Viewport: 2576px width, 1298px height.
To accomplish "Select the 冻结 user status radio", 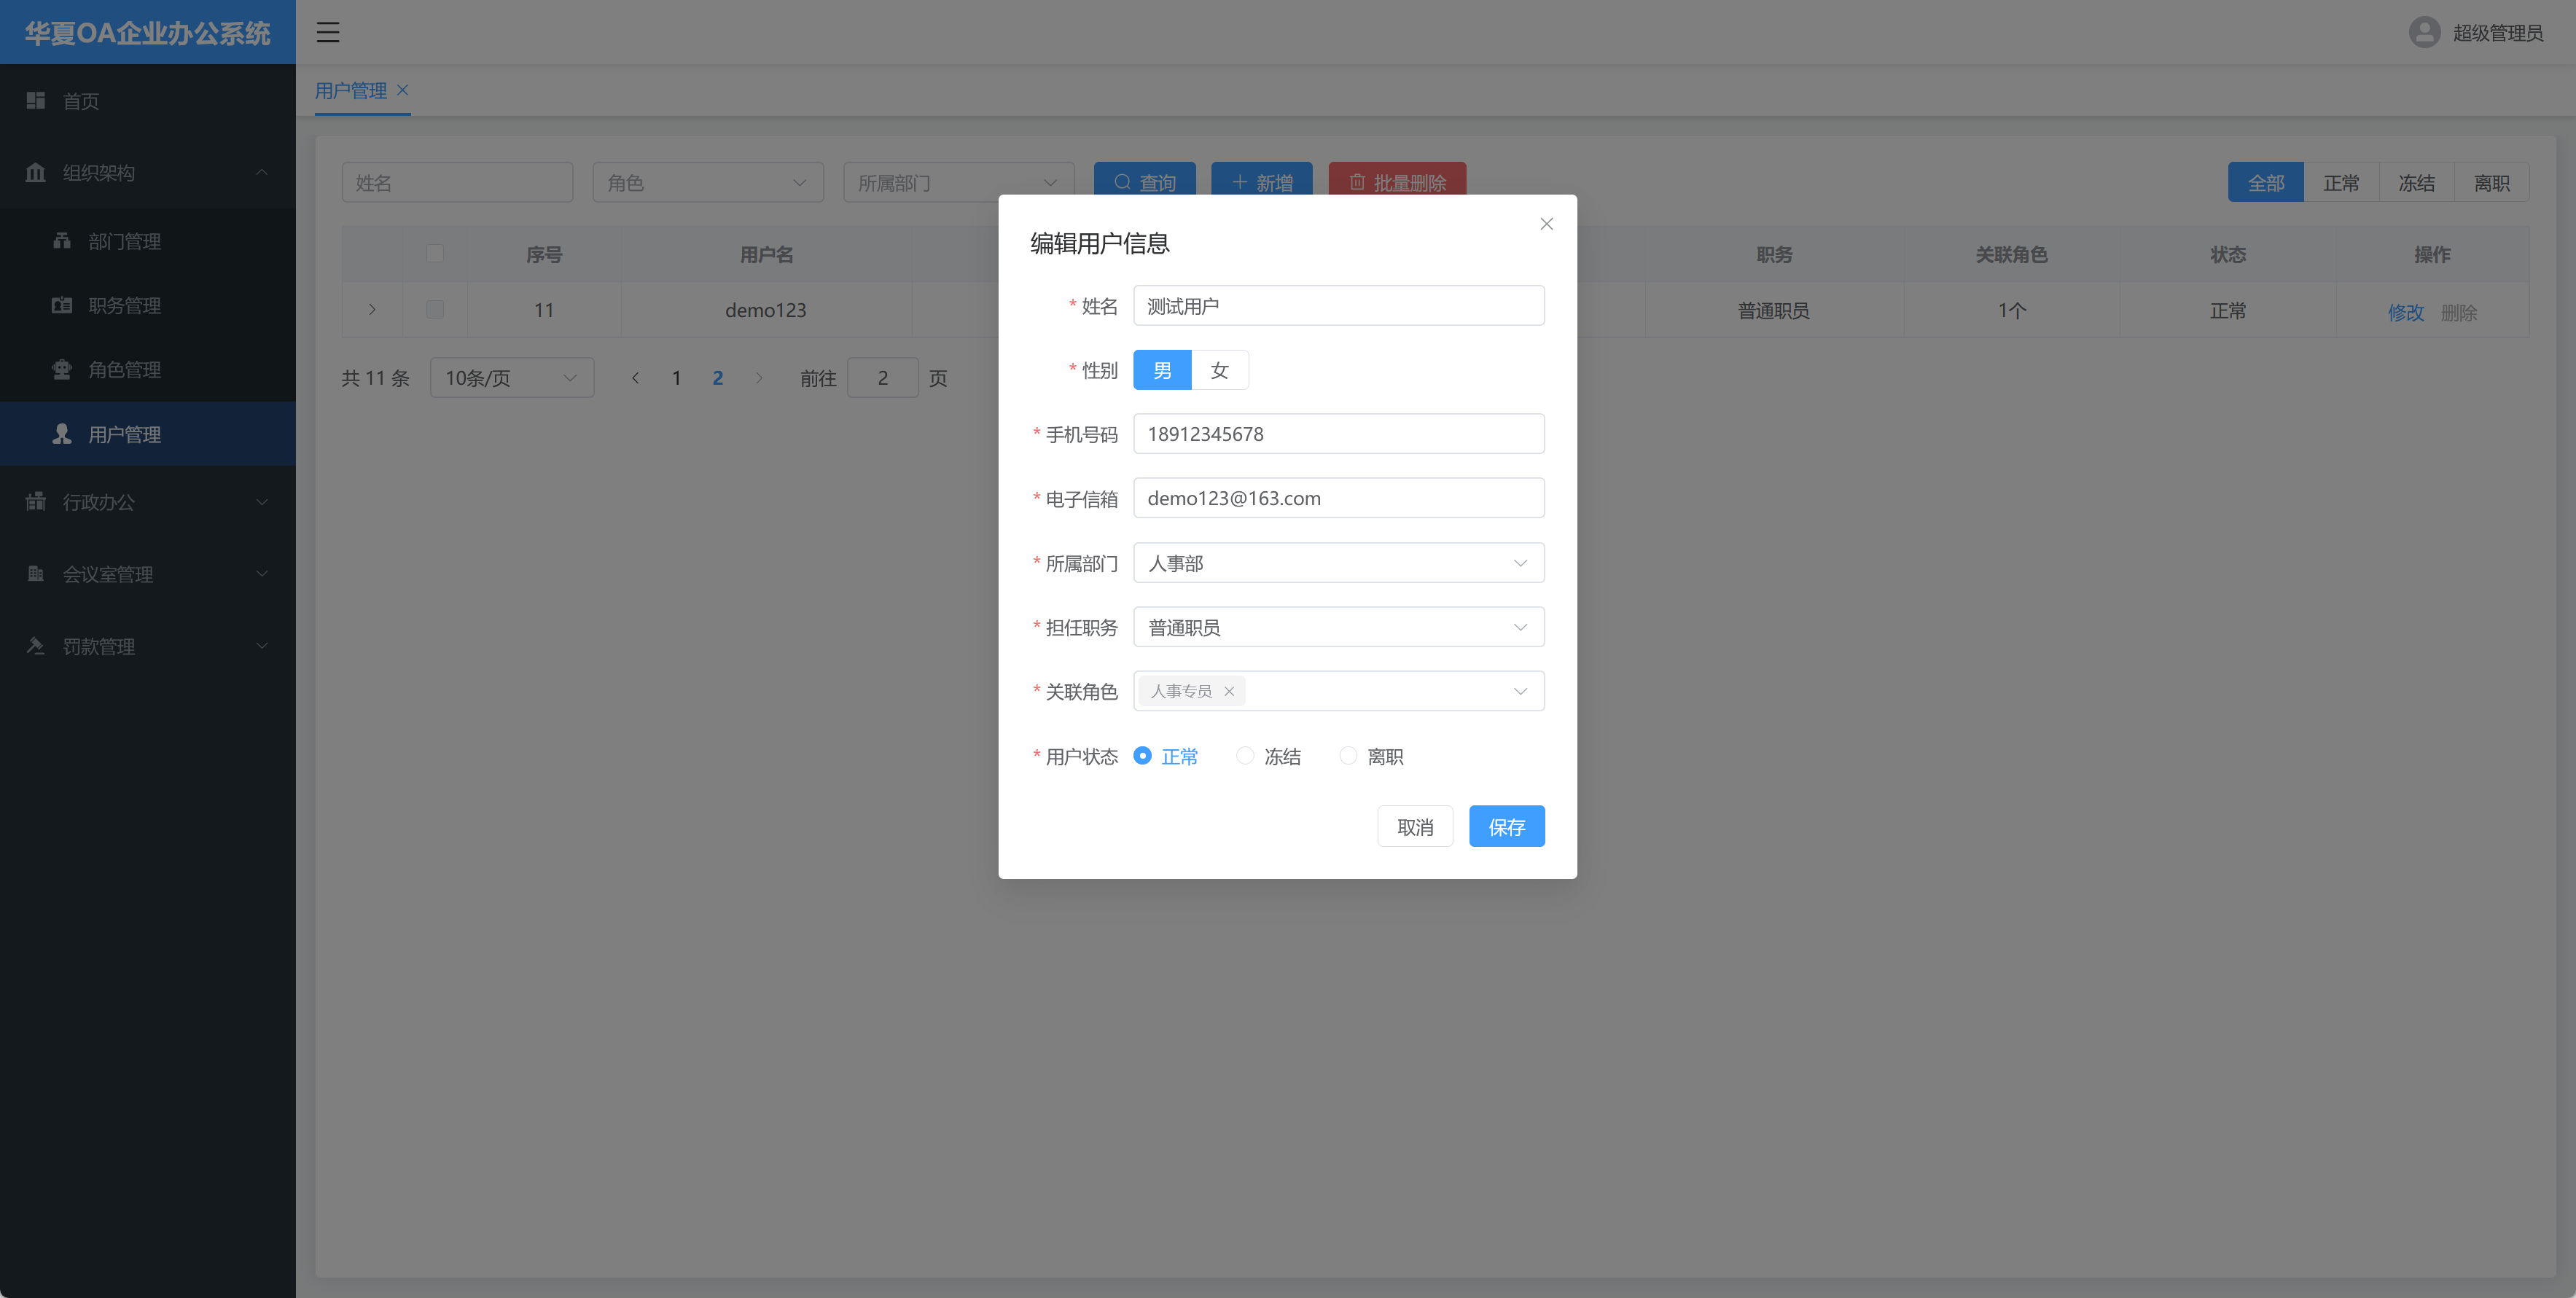I will click(1245, 756).
